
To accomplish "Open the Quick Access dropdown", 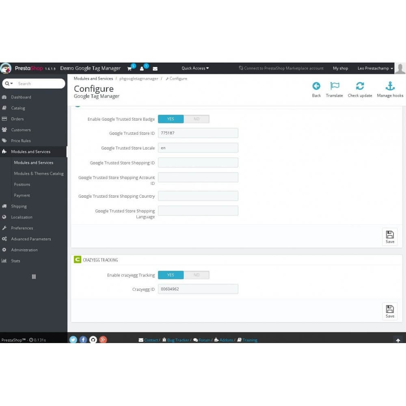I will (195, 68).
